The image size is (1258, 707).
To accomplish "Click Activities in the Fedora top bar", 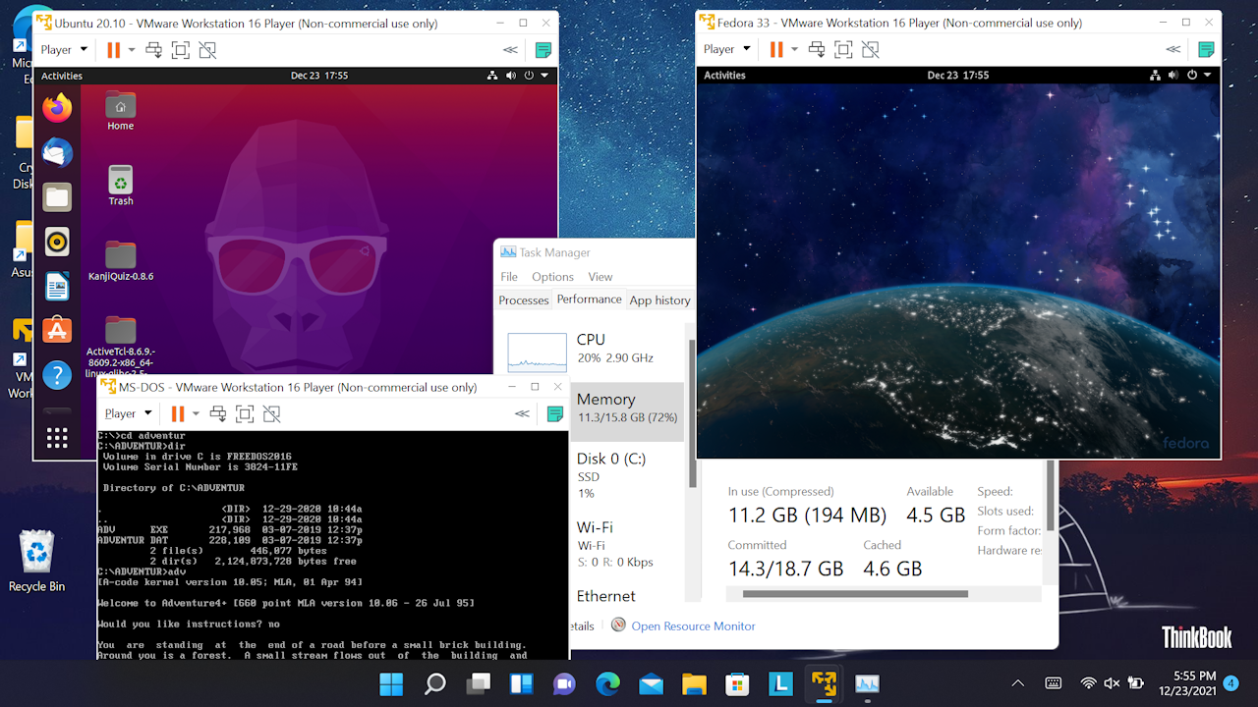I will point(724,75).
